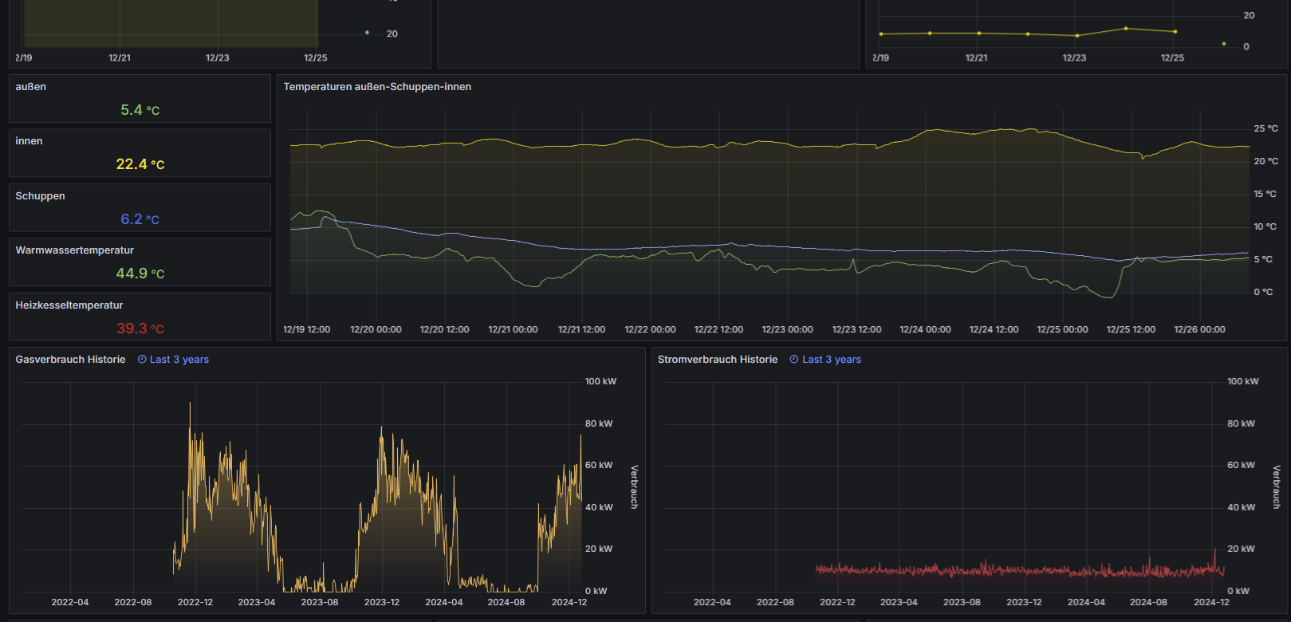Click '2023-08' date label in Gasverbrauch chart
The image size is (1291, 622).
320,602
